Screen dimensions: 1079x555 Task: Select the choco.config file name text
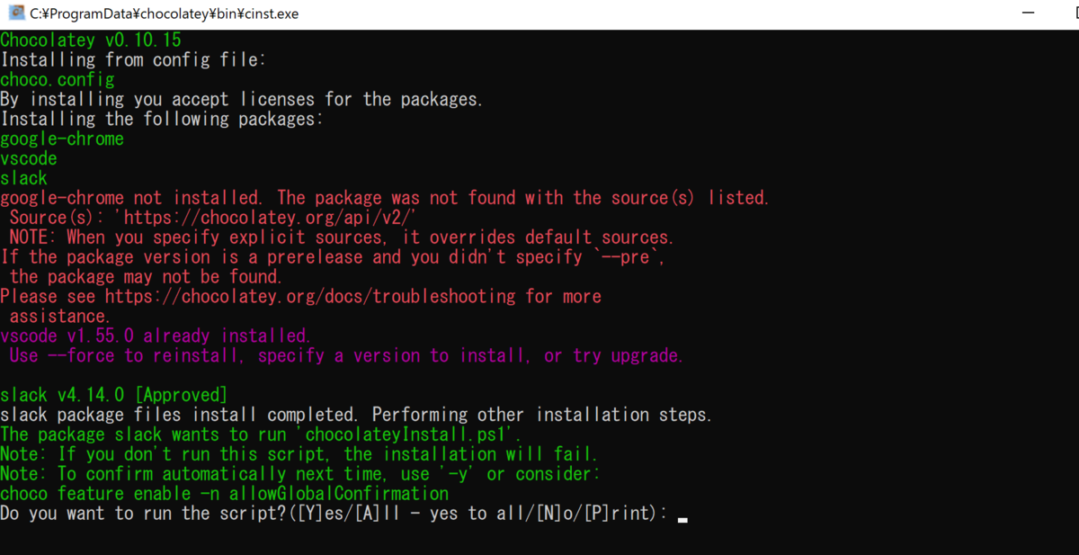[57, 79]
